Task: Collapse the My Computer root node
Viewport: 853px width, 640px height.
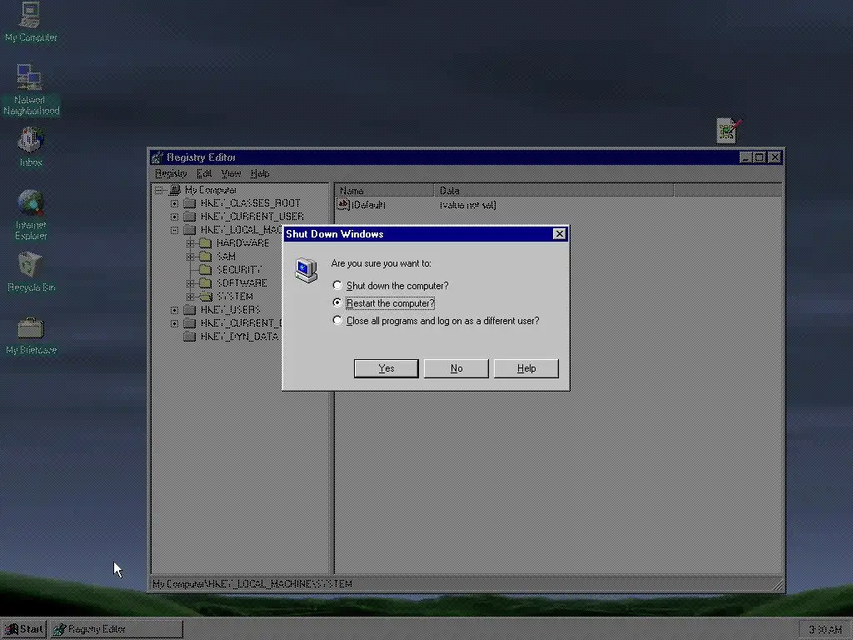Action: coord(158,190)
